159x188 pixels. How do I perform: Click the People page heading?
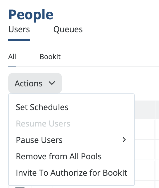31,15
